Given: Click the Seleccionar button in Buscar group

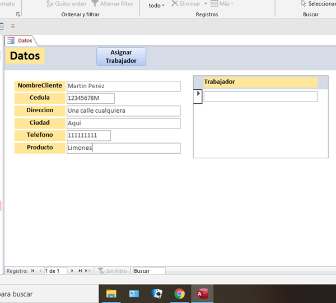Looking at the screenshot, I should pos(318,4).
